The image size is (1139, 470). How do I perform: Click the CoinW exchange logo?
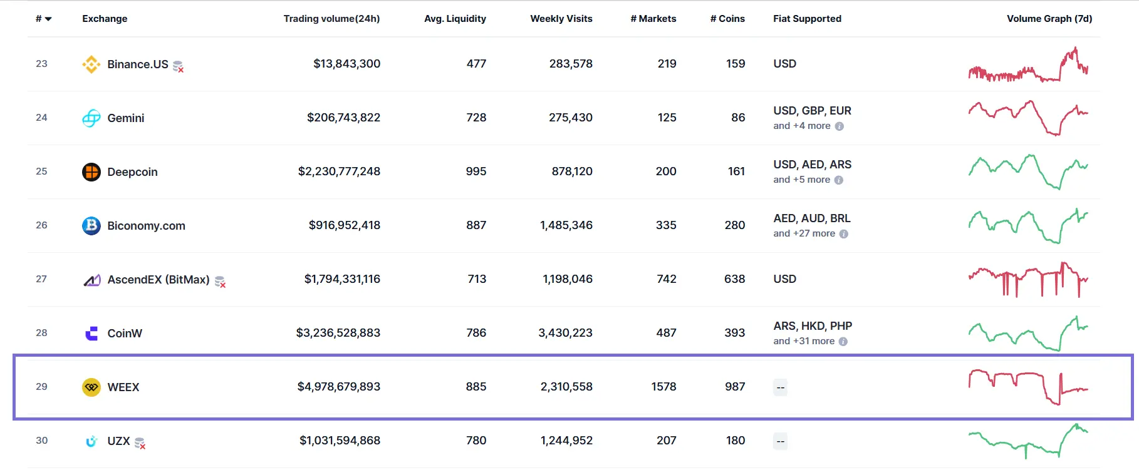click(91, 334)
